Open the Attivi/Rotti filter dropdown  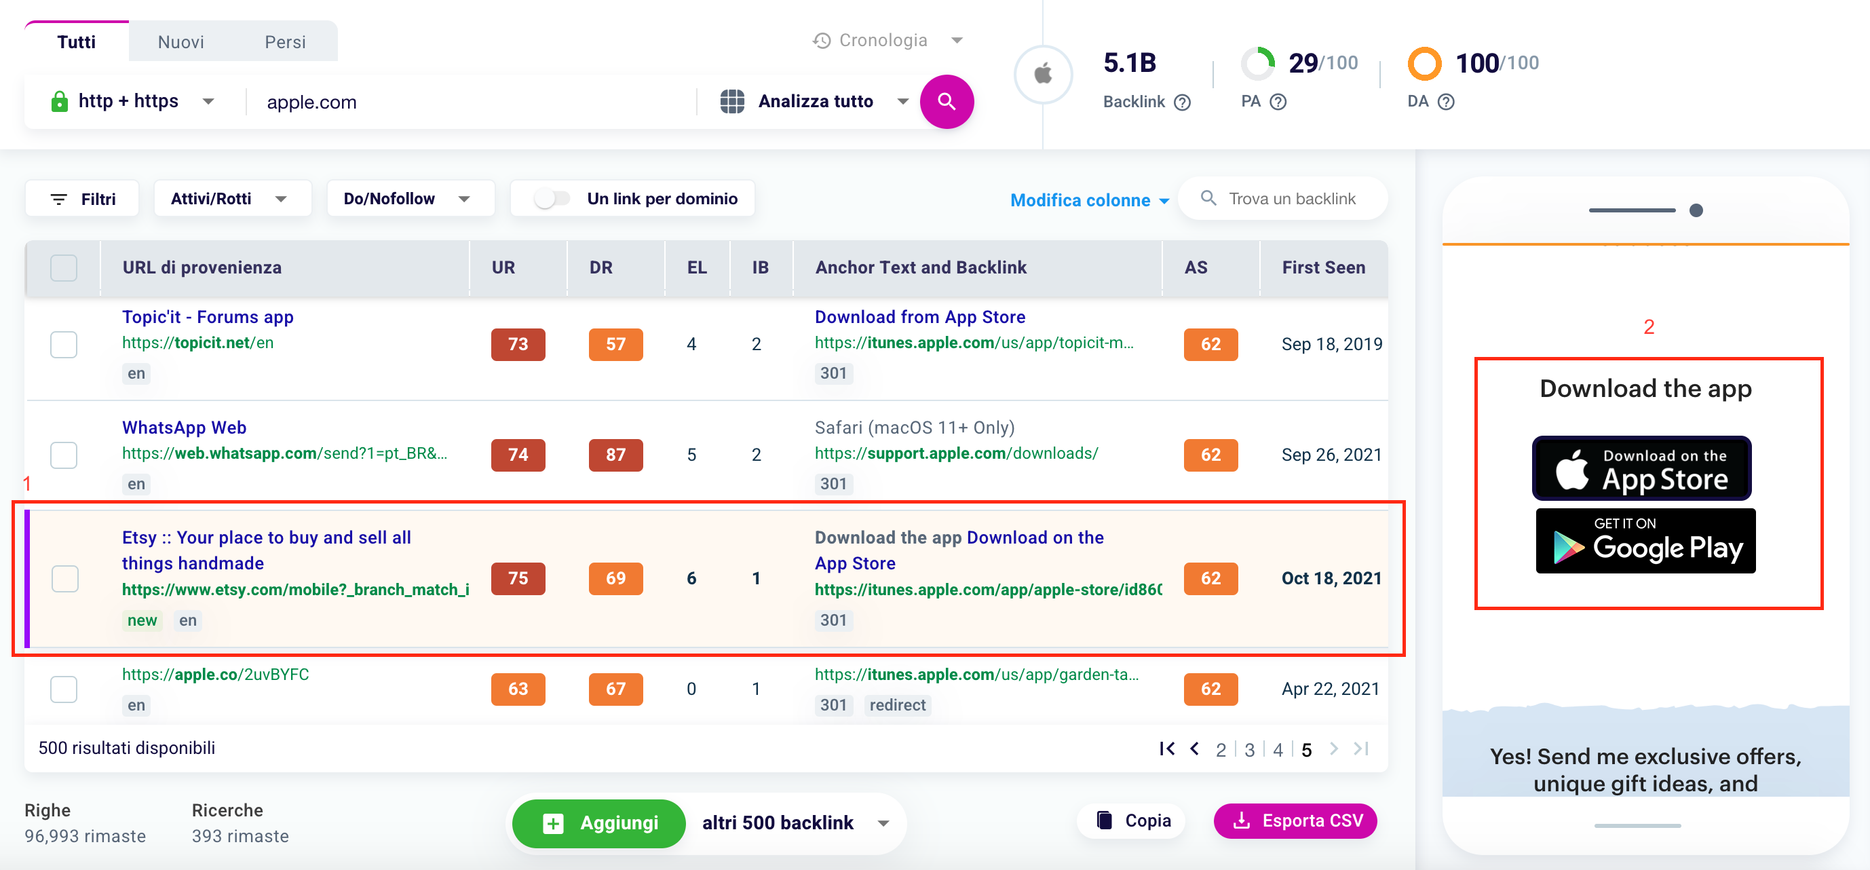[x=232, y=199]
